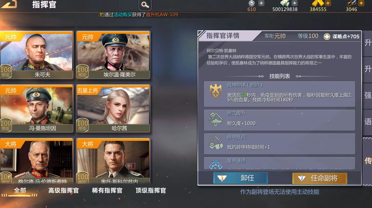The width and height of the screenshot is (372, 208).
Task: Select commander card 埃尔温·隆美尔
Action: pos(113,55)
